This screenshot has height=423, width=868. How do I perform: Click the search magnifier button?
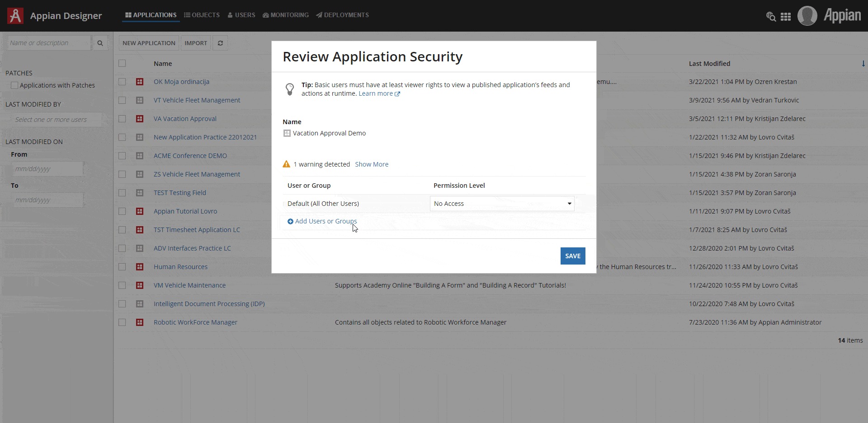coord(100,43)
